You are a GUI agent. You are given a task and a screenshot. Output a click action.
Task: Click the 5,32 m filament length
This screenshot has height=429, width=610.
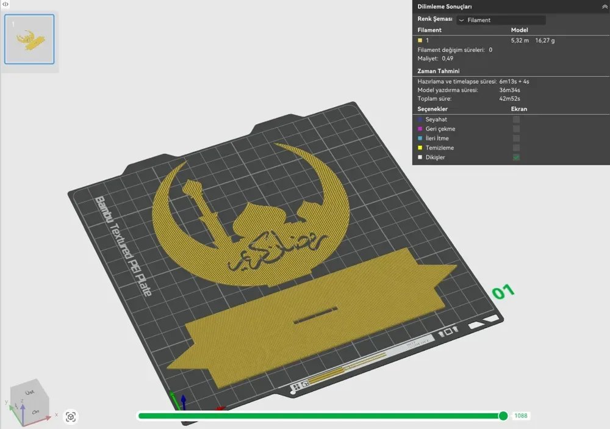[520, 40]
